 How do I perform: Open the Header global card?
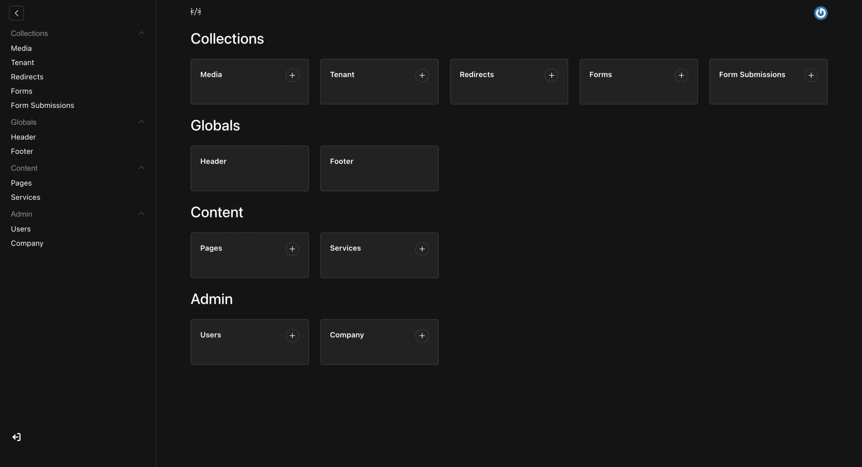(250, 168)
